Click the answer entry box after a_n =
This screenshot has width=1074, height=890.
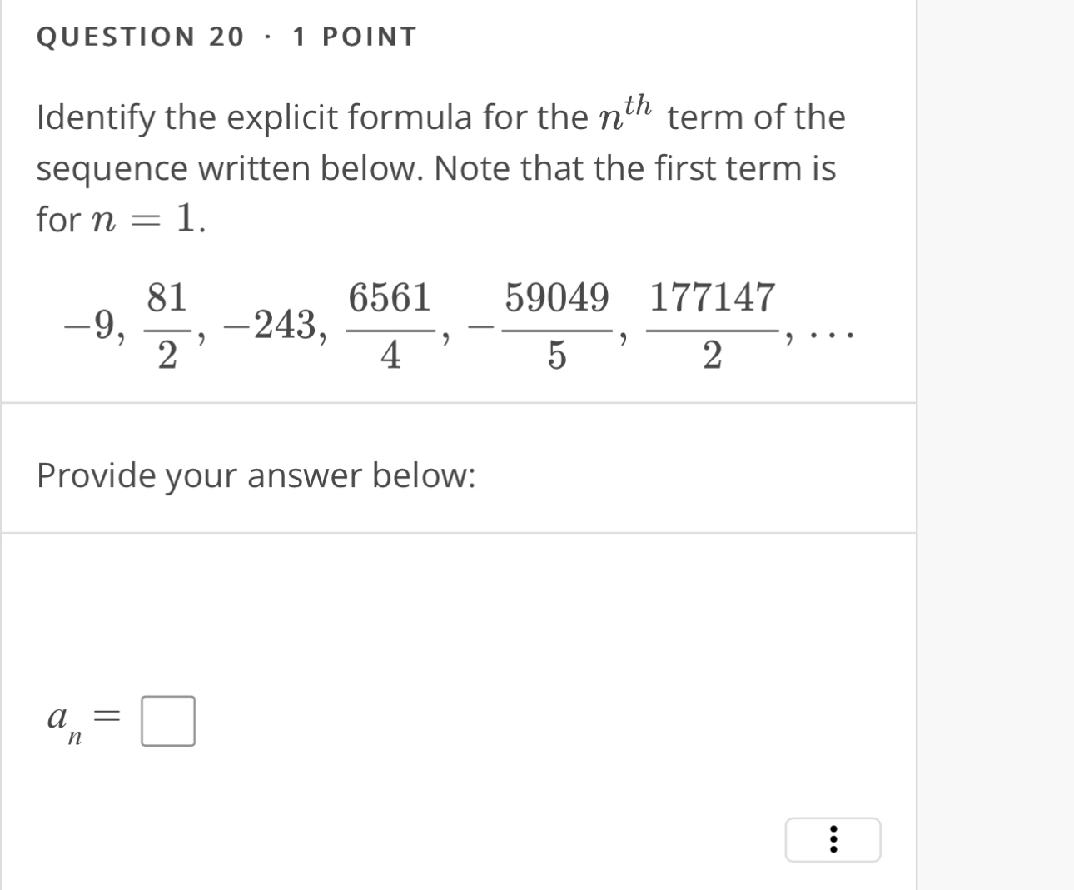tap(167, 719)
